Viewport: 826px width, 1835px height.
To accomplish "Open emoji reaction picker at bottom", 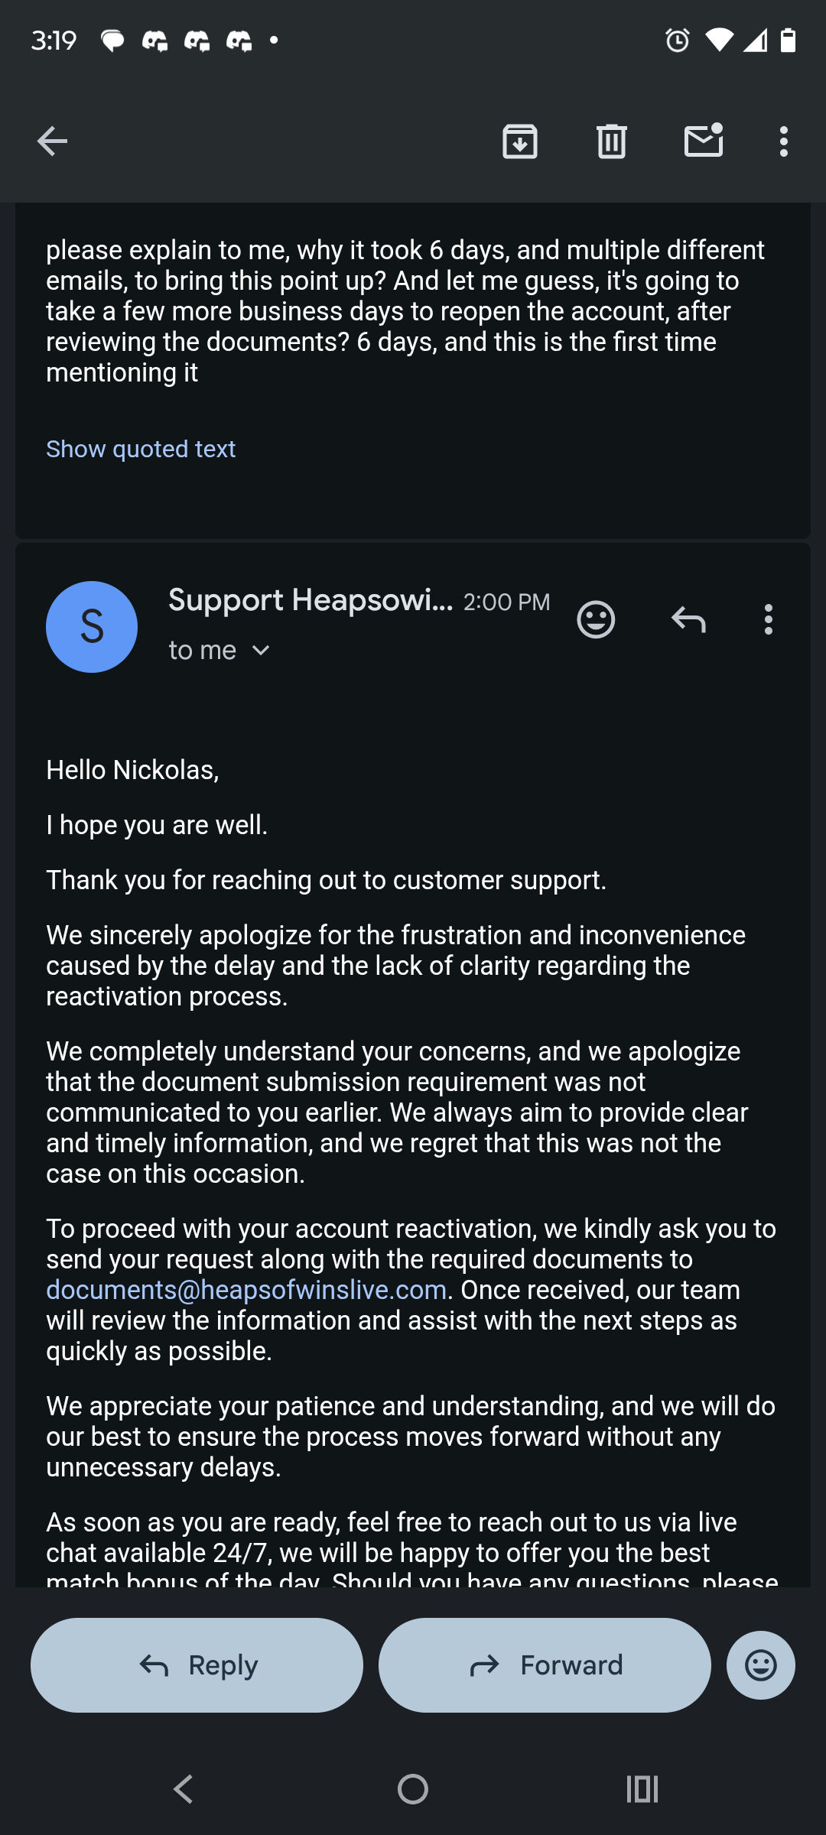I will pyautogui.click(x=761, y=1665).
